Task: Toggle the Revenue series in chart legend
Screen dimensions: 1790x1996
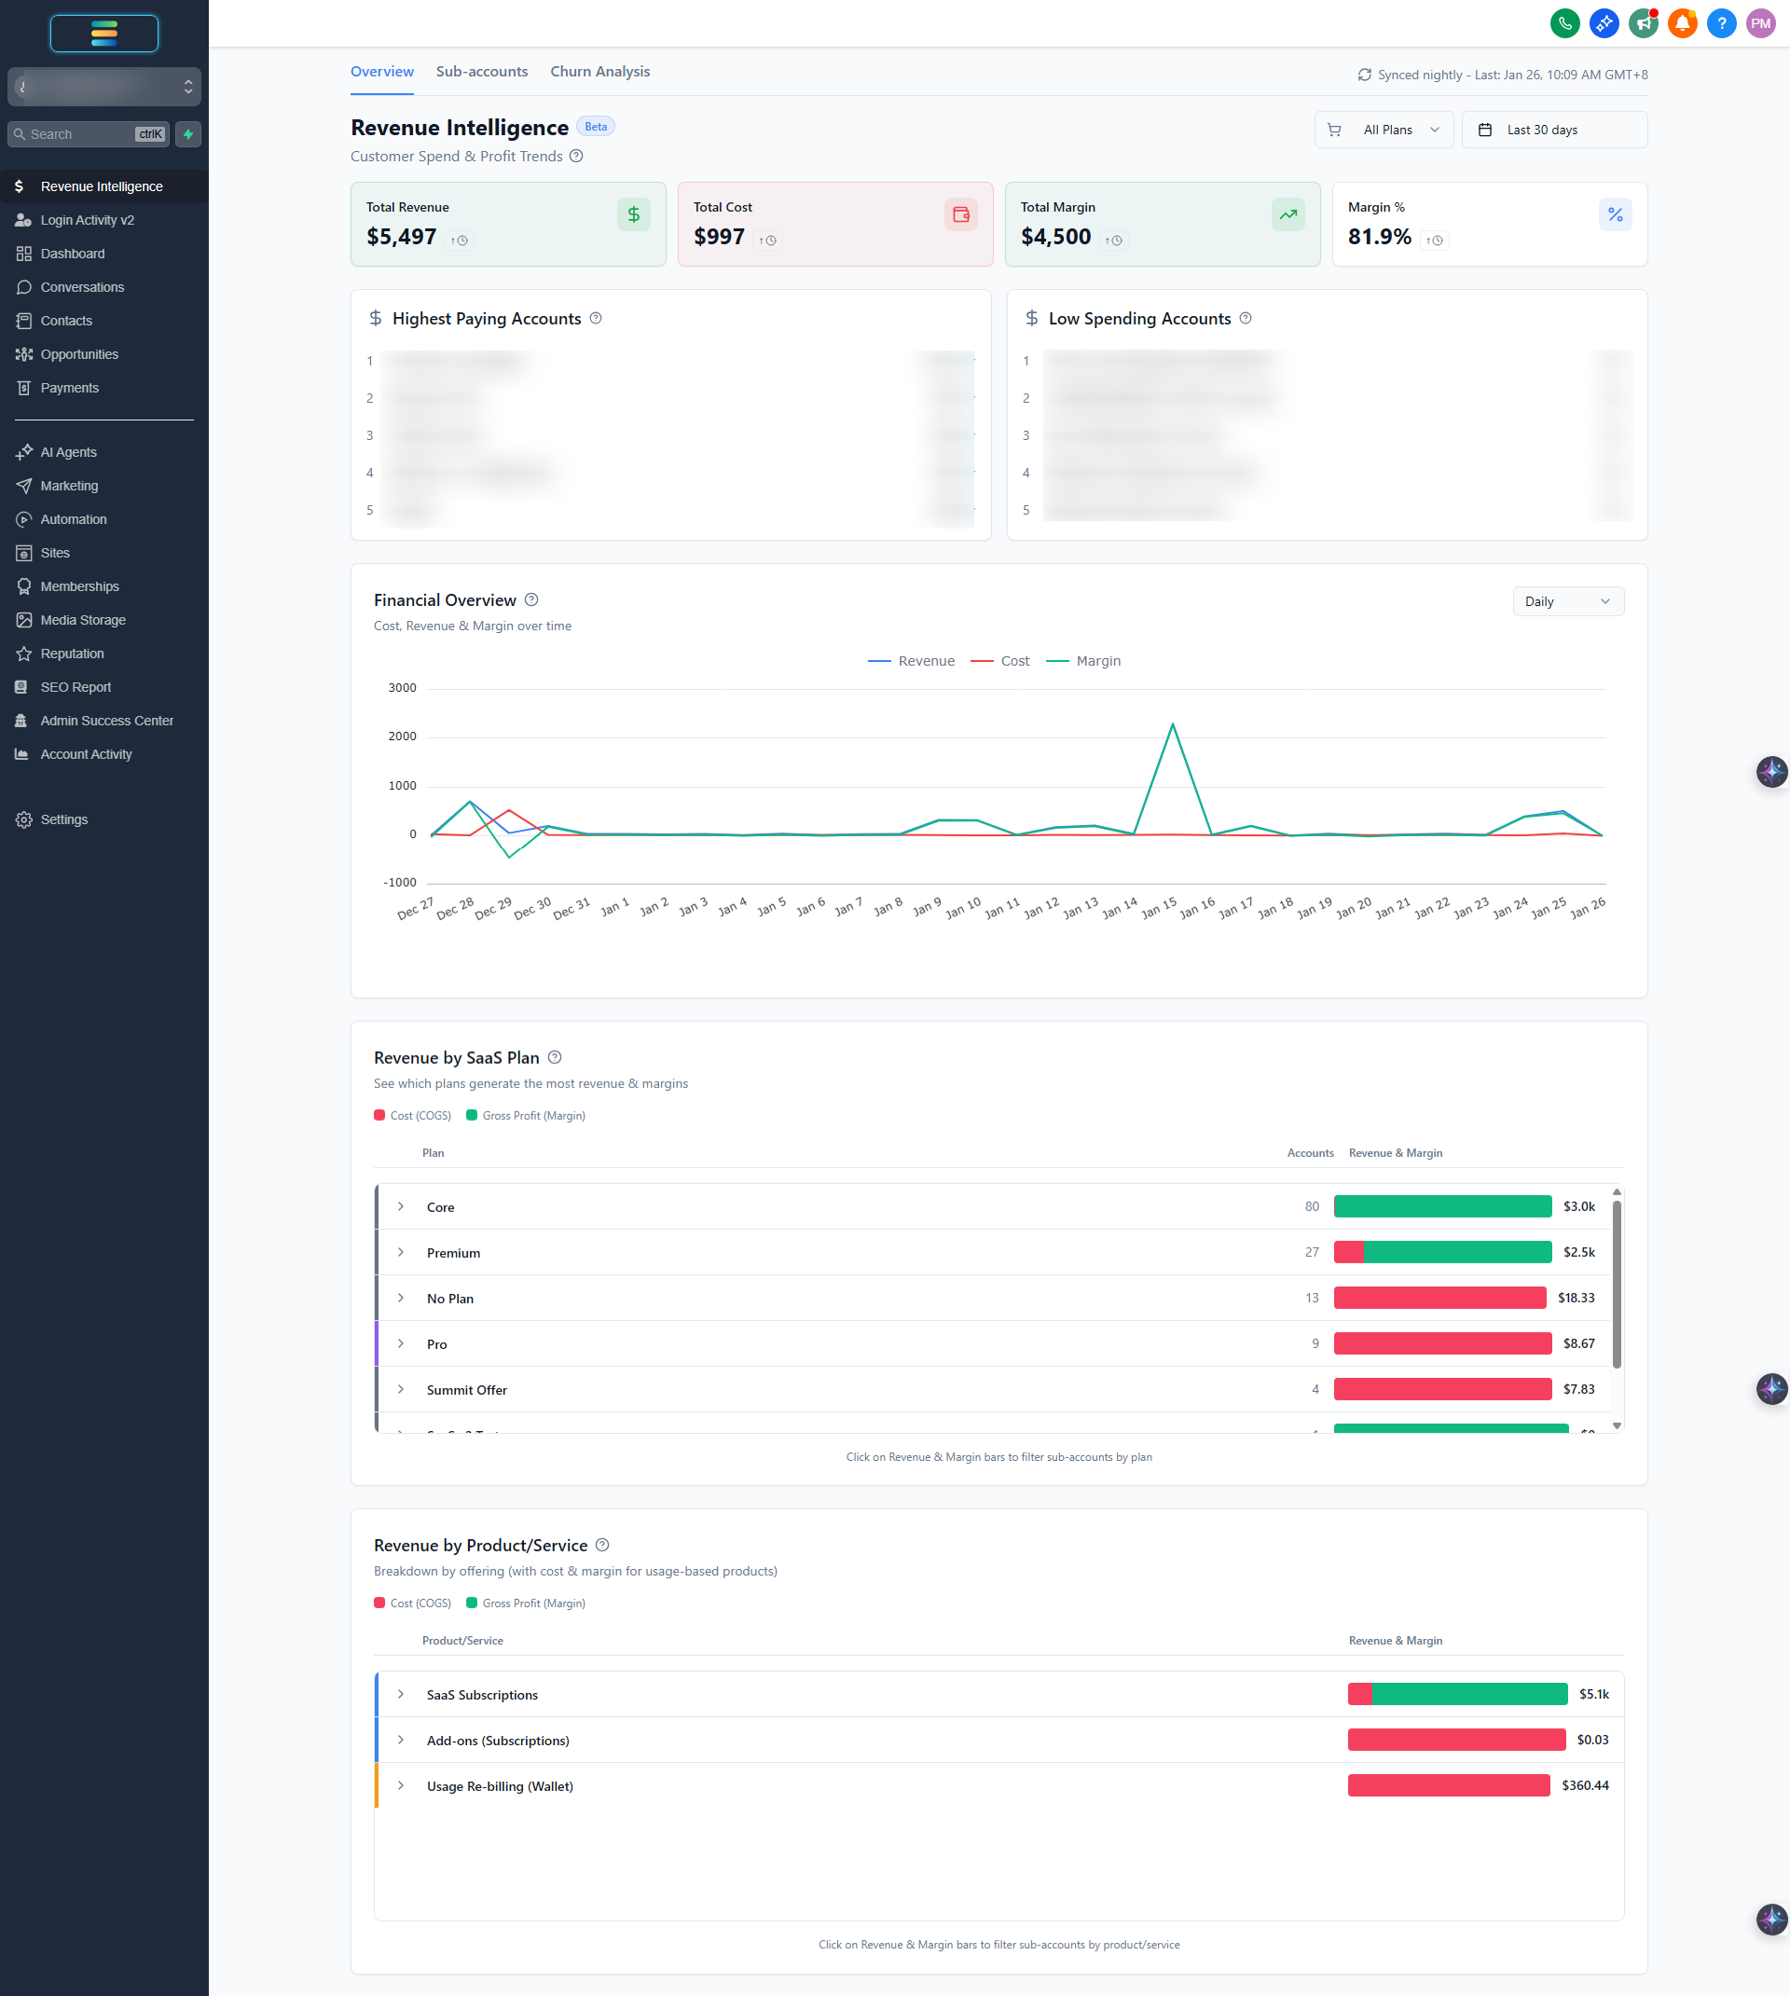Action: click(x=911, y=661)
